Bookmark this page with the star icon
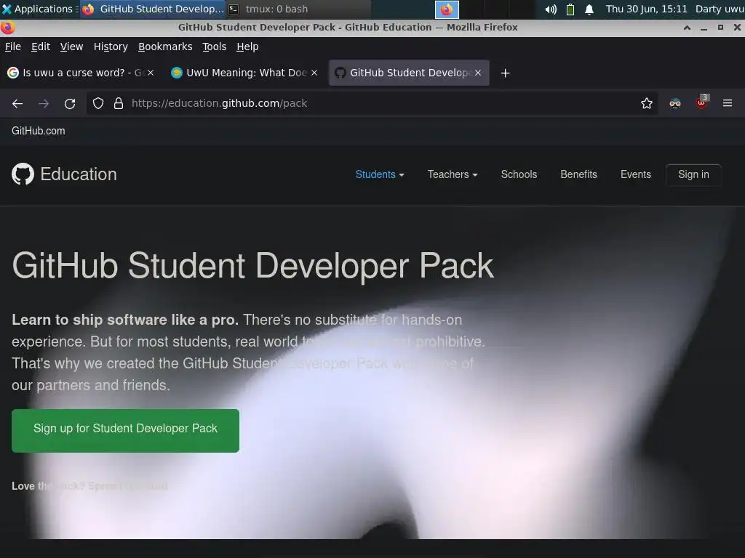This screenshot has width=745, height=558. click(646, 103)
